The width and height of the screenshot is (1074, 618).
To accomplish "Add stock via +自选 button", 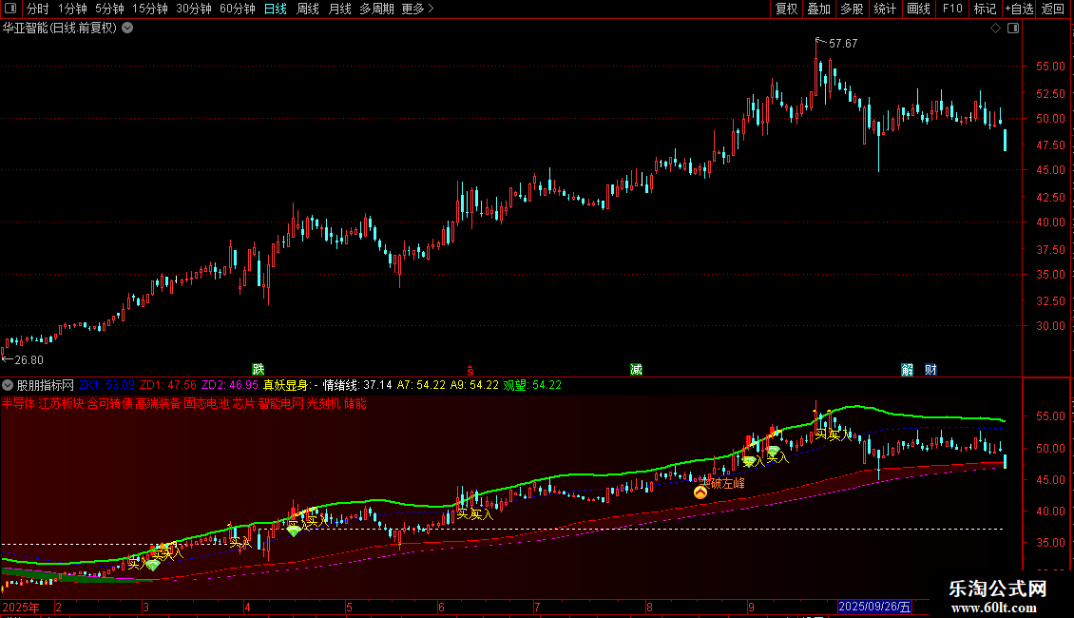I will point(1019,9).
